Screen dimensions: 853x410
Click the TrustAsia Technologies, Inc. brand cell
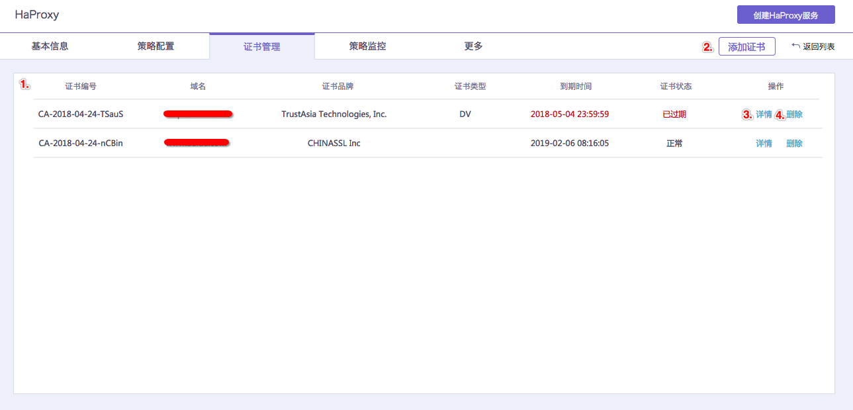pyautogui.click(x=334, y=114)
